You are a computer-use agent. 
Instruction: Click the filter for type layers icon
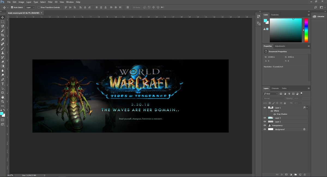(x=289, y=94)
